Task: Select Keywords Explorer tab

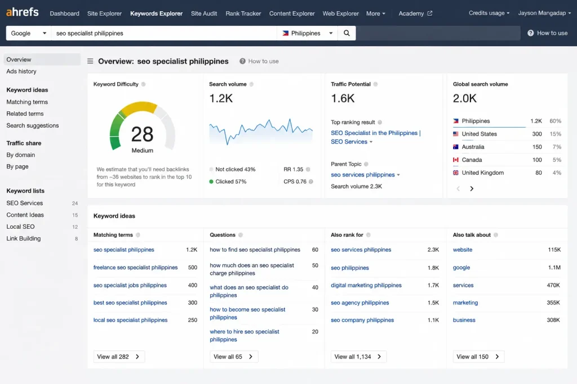Action: (x=156, y=13)
